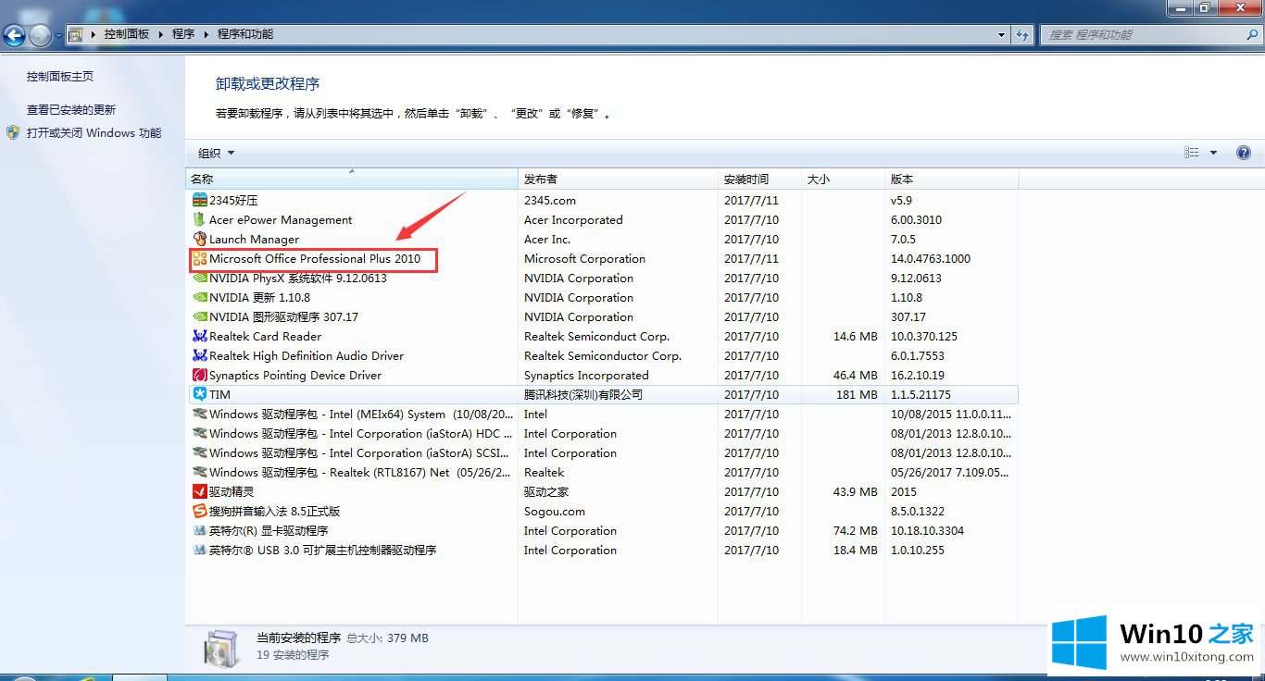Click version 14.0.4763.1000 cell
Image resolution: width=1265 pixels, height=681 pixels.
[931, 259]
